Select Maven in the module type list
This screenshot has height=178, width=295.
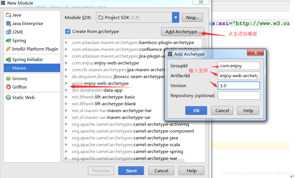point(19,68)
